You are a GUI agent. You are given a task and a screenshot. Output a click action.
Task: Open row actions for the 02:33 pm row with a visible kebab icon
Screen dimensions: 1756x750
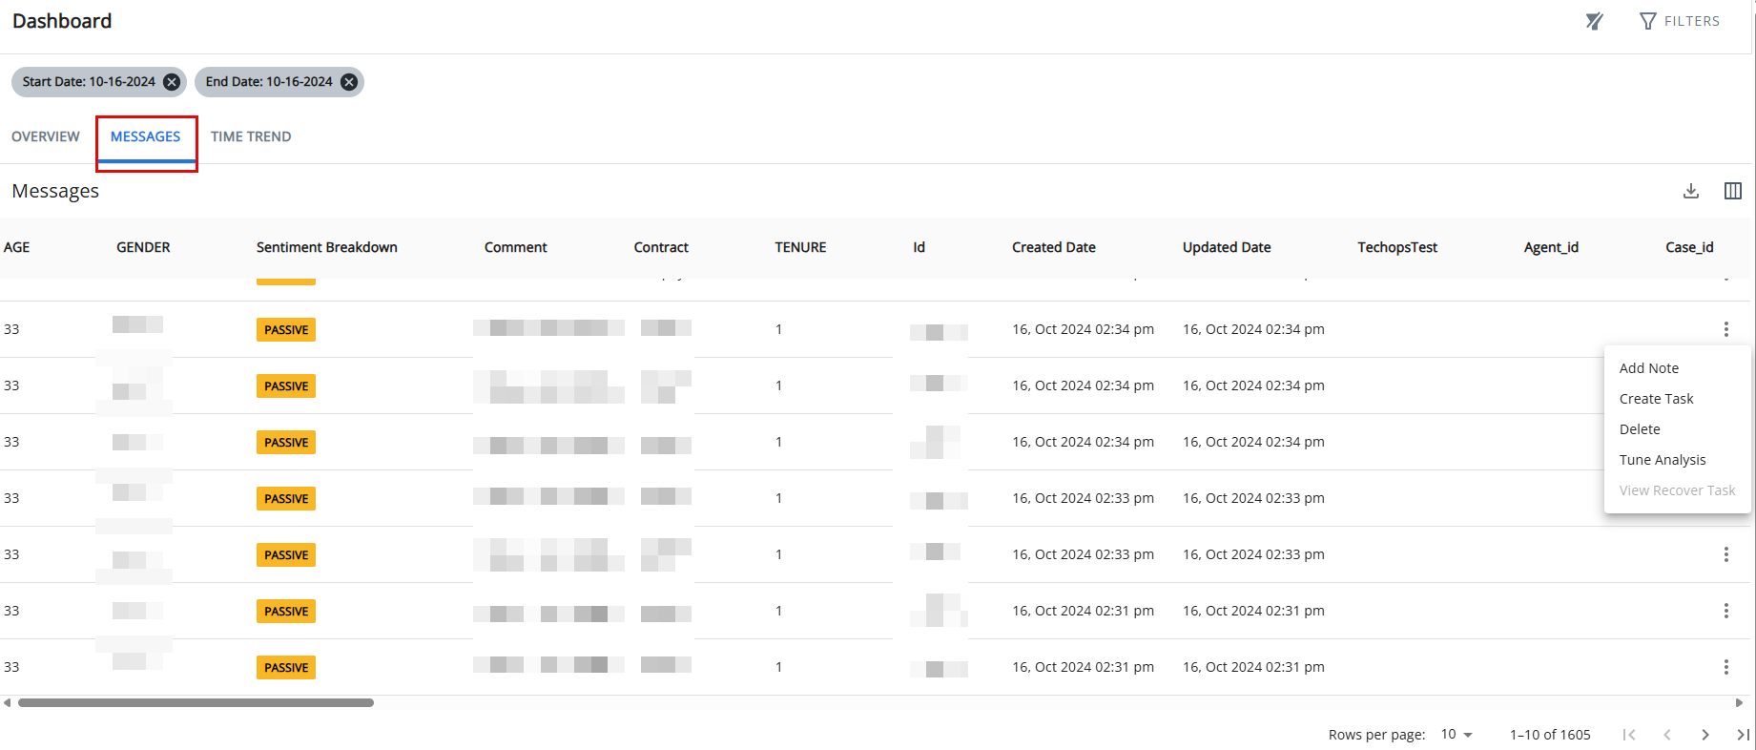[x=1725, y=554]
